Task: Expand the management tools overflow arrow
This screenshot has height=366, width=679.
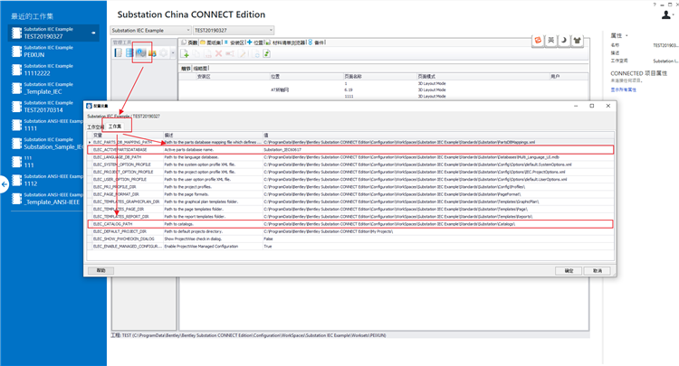Action: pos(173,53)
